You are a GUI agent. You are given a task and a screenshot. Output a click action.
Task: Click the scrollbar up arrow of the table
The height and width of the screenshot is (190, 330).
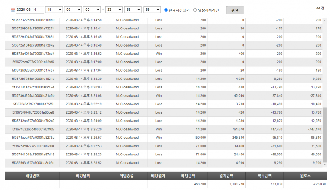[325, 21]
